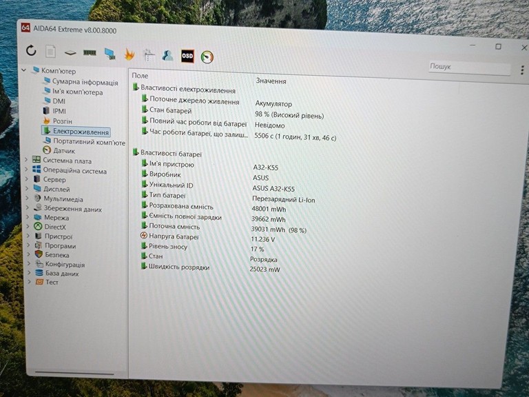Expand the Мультимедіа tree node
This screenshot has width=529, height=397.
pos(28,198)
